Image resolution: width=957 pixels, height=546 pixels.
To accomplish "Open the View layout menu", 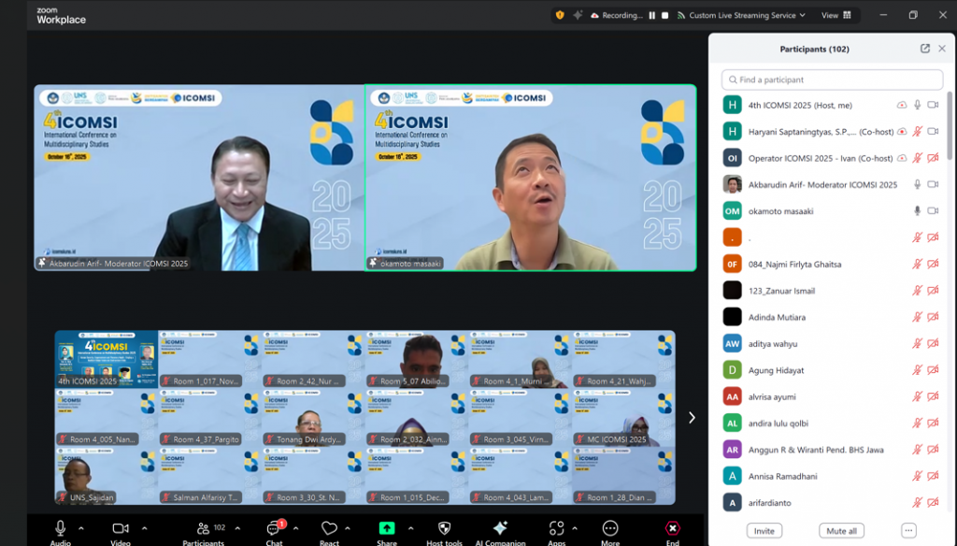I will (836, 15).
